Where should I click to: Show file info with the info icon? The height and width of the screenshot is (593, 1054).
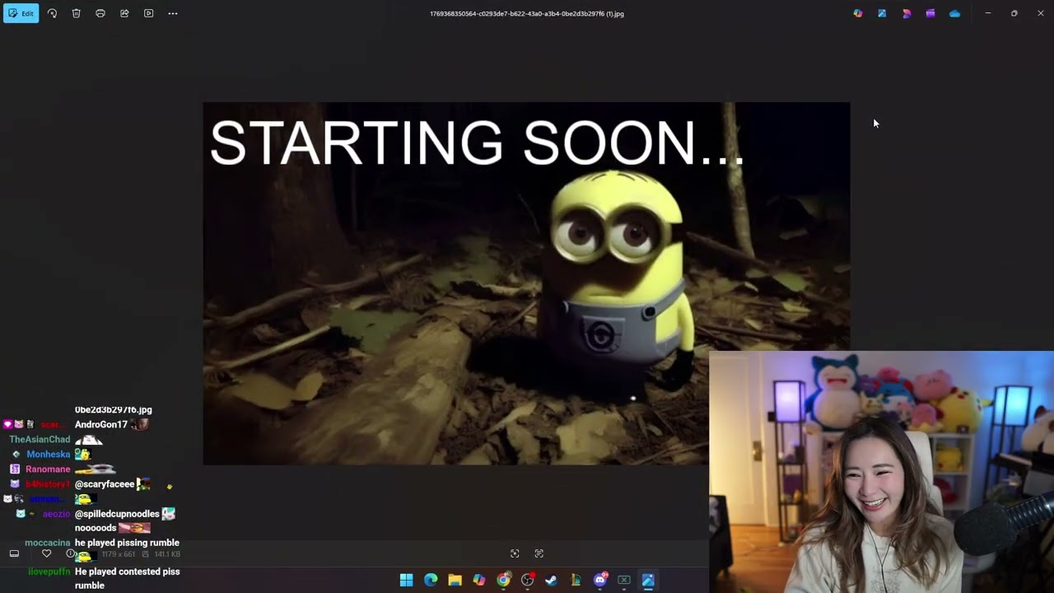tap(71, 553)
